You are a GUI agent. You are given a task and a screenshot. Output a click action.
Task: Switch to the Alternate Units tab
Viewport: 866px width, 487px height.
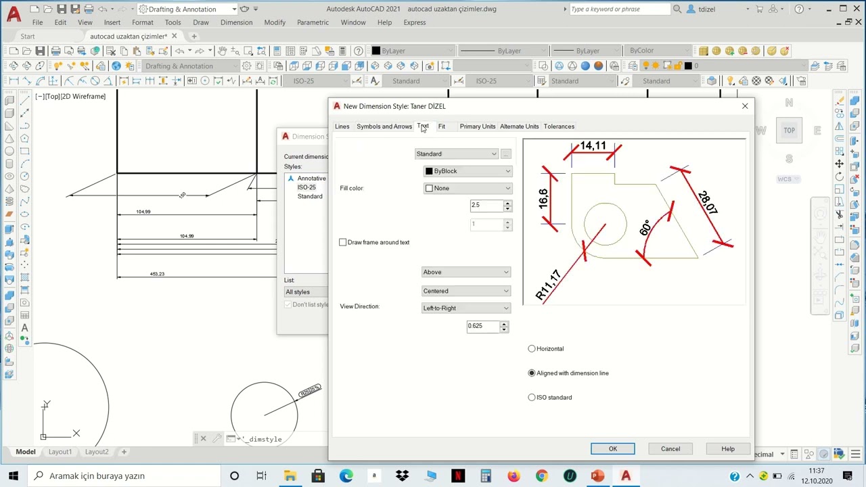(x=520, y=126)
